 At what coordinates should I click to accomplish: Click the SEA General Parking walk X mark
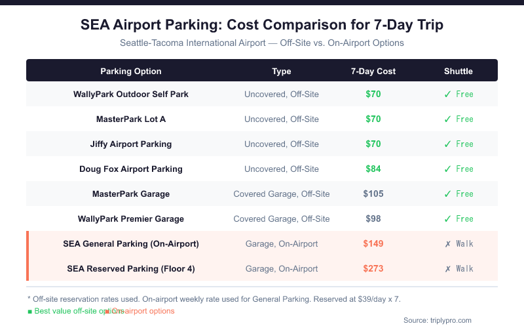tap(447, 244)
